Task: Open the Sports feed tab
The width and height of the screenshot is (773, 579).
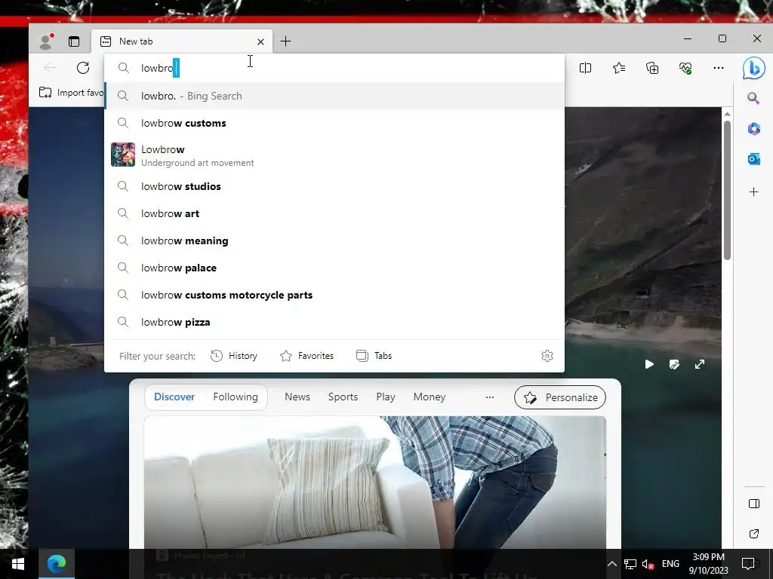Action: click(x=343, y=397)
